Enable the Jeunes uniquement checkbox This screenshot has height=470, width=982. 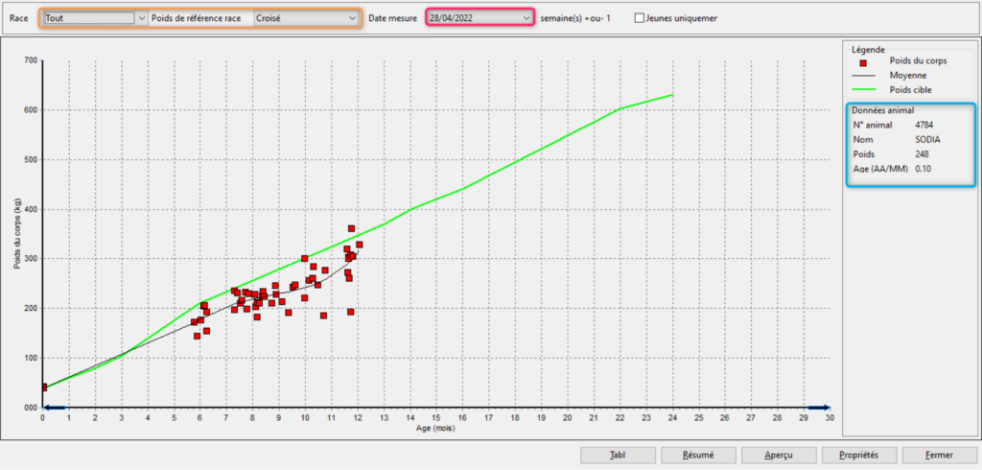(640, 18)
